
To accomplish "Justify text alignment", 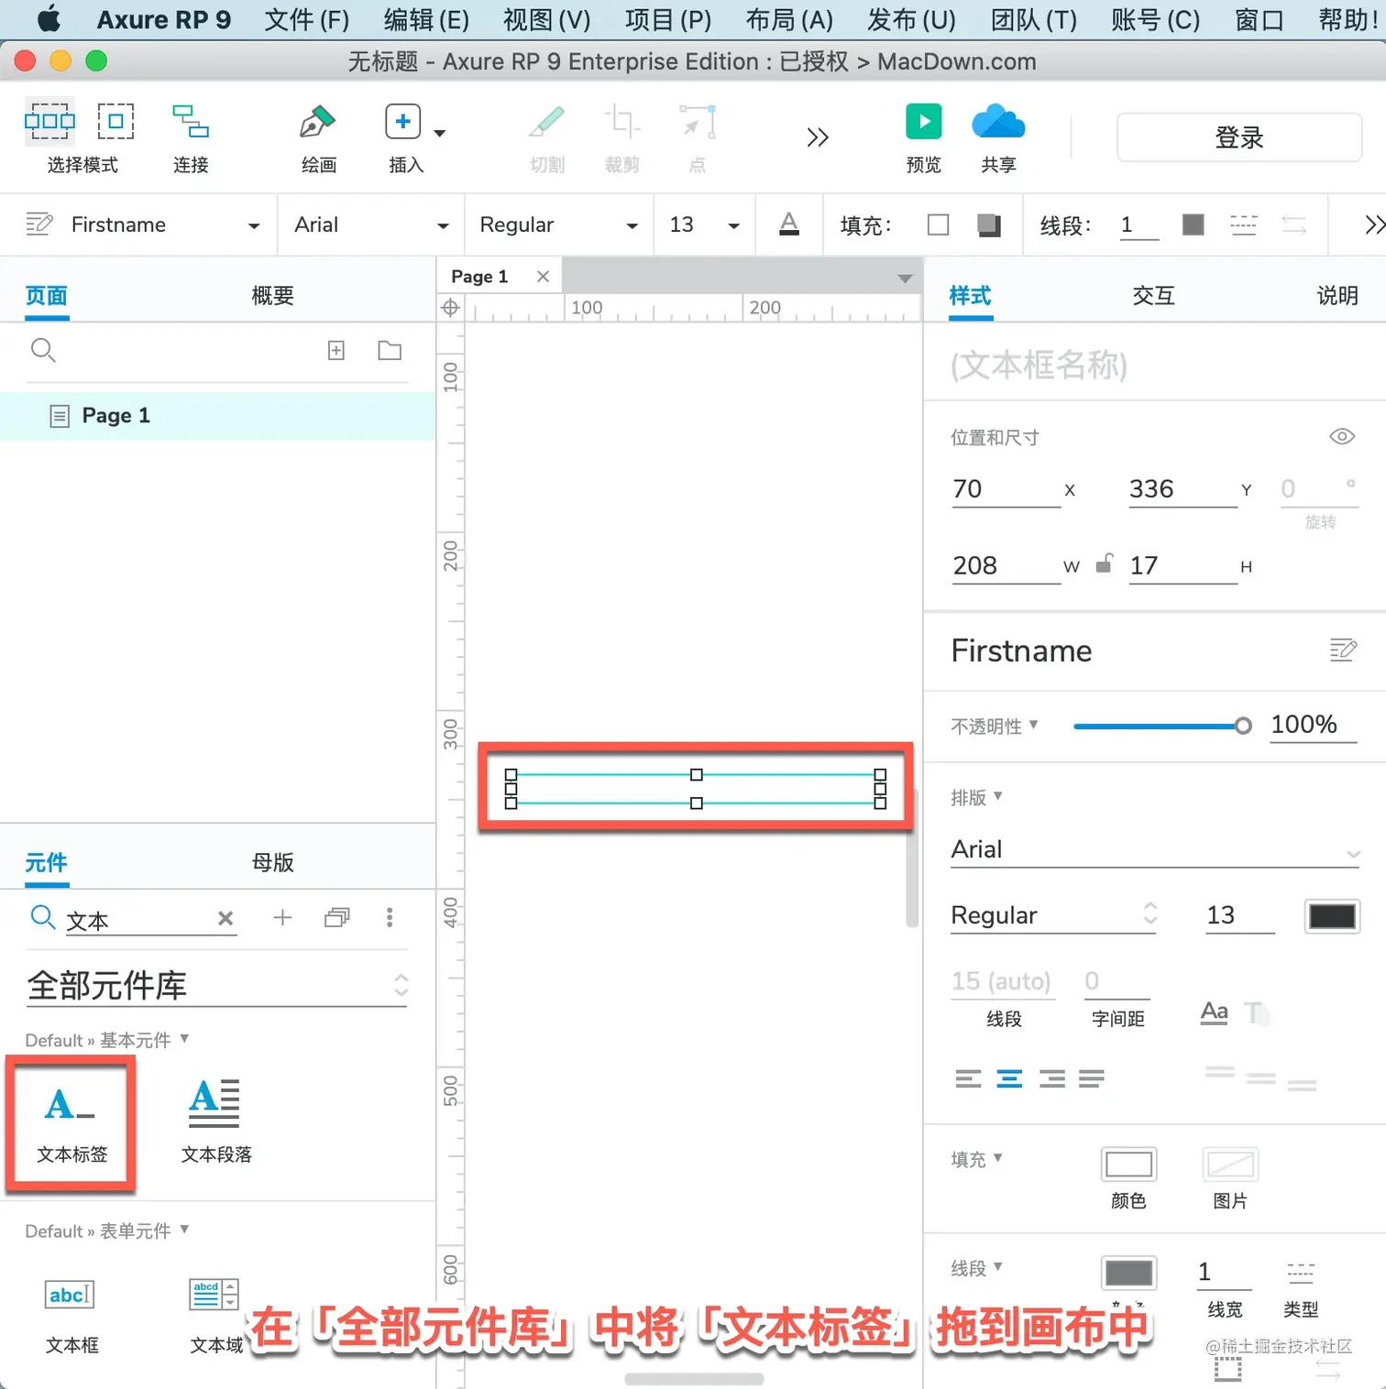I will [1092, 1078].
